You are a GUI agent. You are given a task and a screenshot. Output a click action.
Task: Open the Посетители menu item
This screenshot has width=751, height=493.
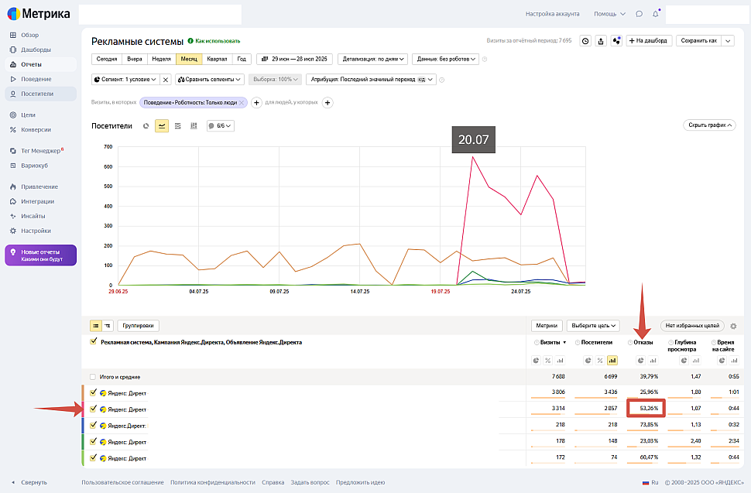click(x=41, y=94)
